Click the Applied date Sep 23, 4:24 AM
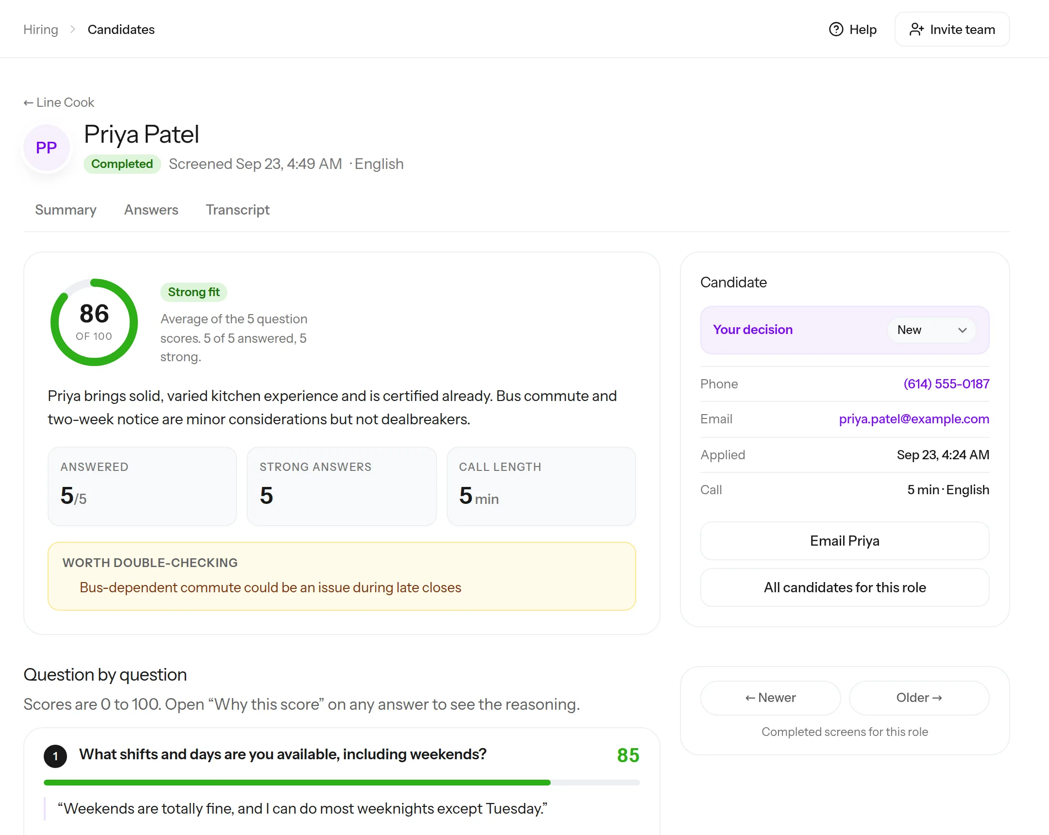Screen dimensions: 1049x835 coord(943,455)
